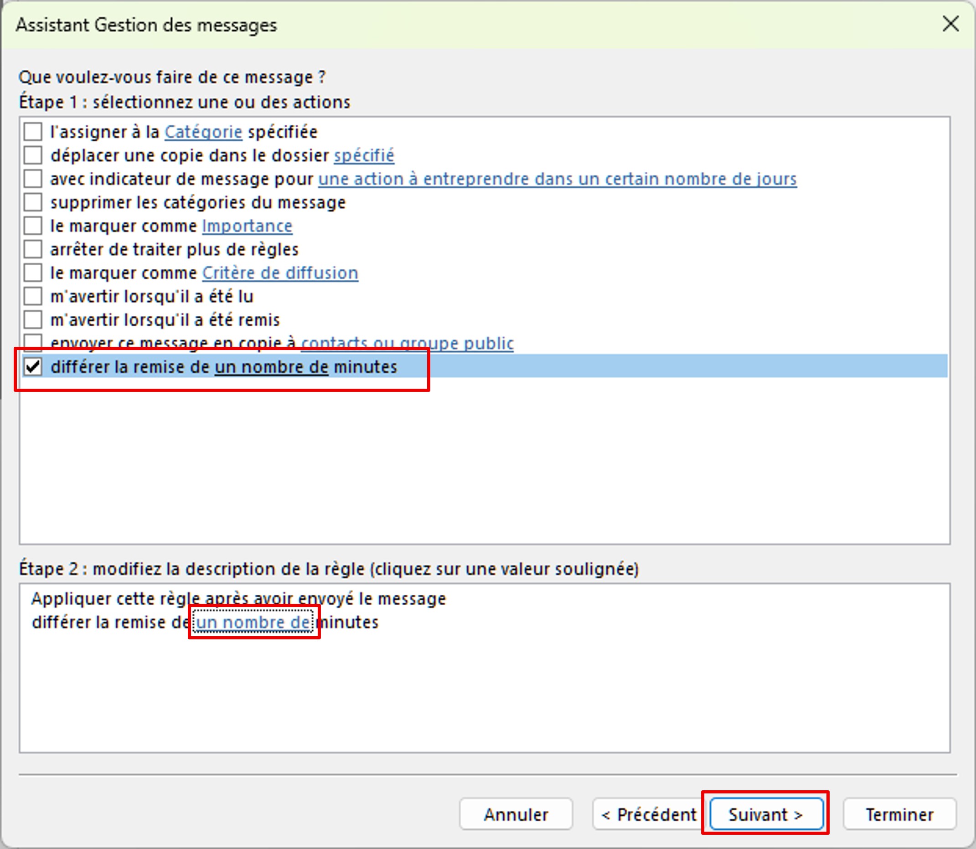The image size is (976, 849).
Task: Check the 'l'assigner à la Catégorie spécifiée' box
Action: (x=33, y=132)
